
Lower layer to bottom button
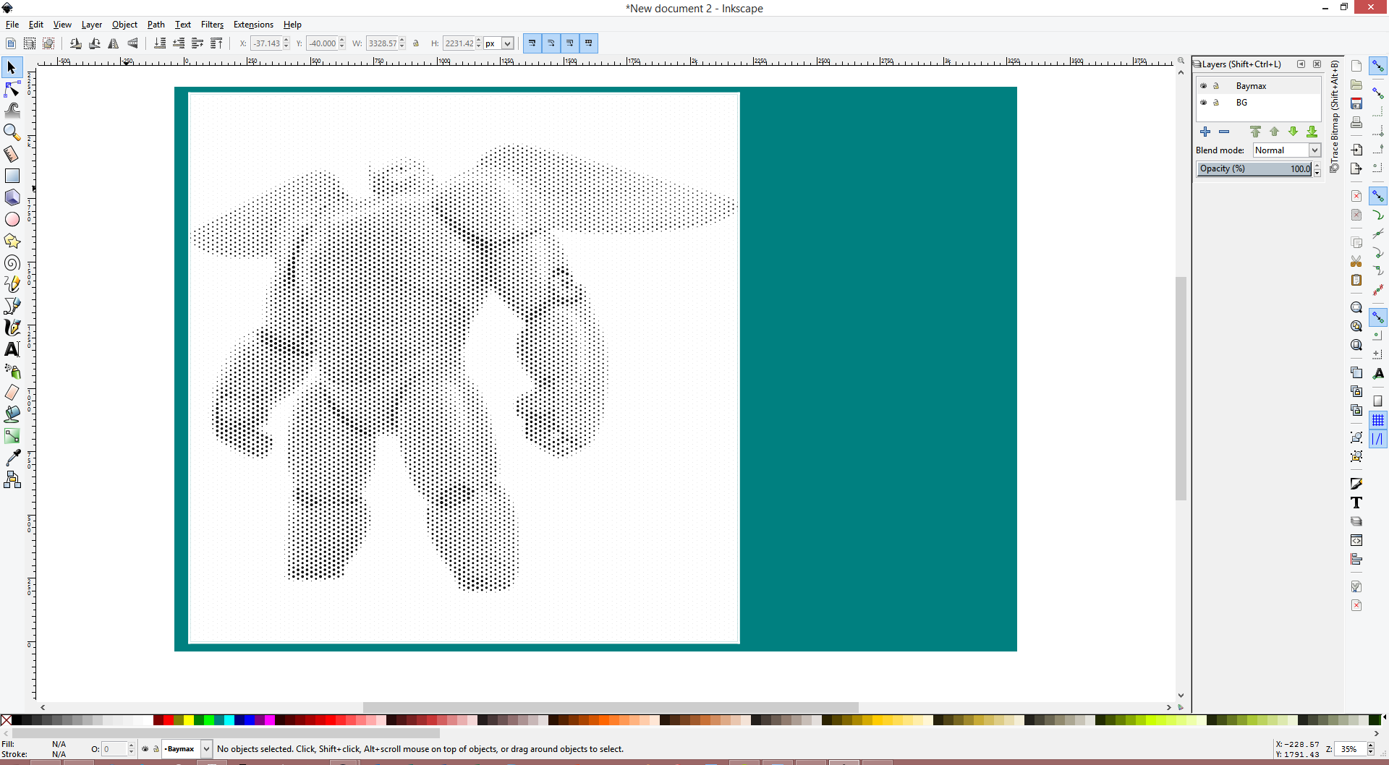(1312, 132)
